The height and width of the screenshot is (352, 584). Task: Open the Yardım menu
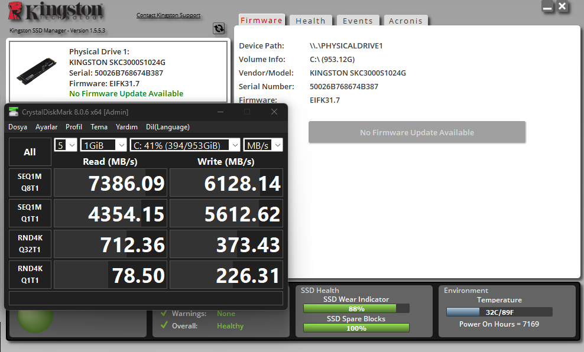[x=126, y=127]
